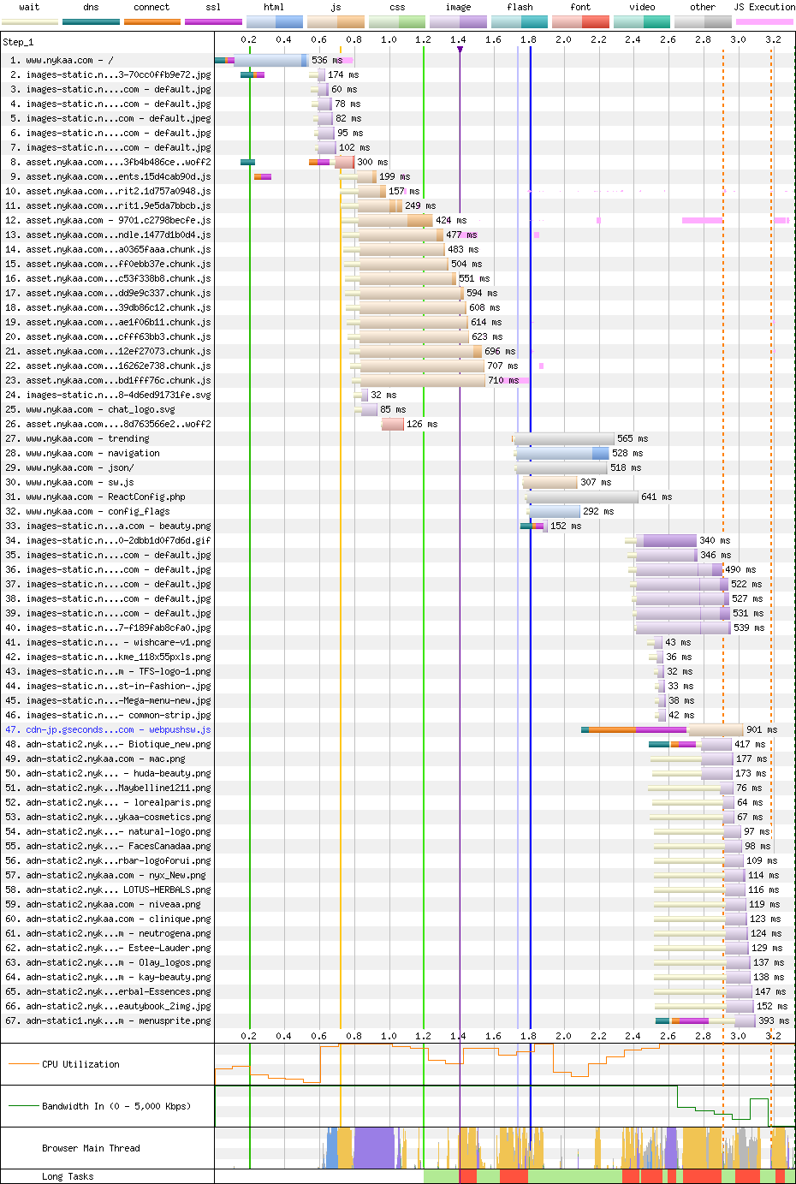
Task: Select the 641 ms ReactConfig.php bar
Action: [x=582, y=497]
